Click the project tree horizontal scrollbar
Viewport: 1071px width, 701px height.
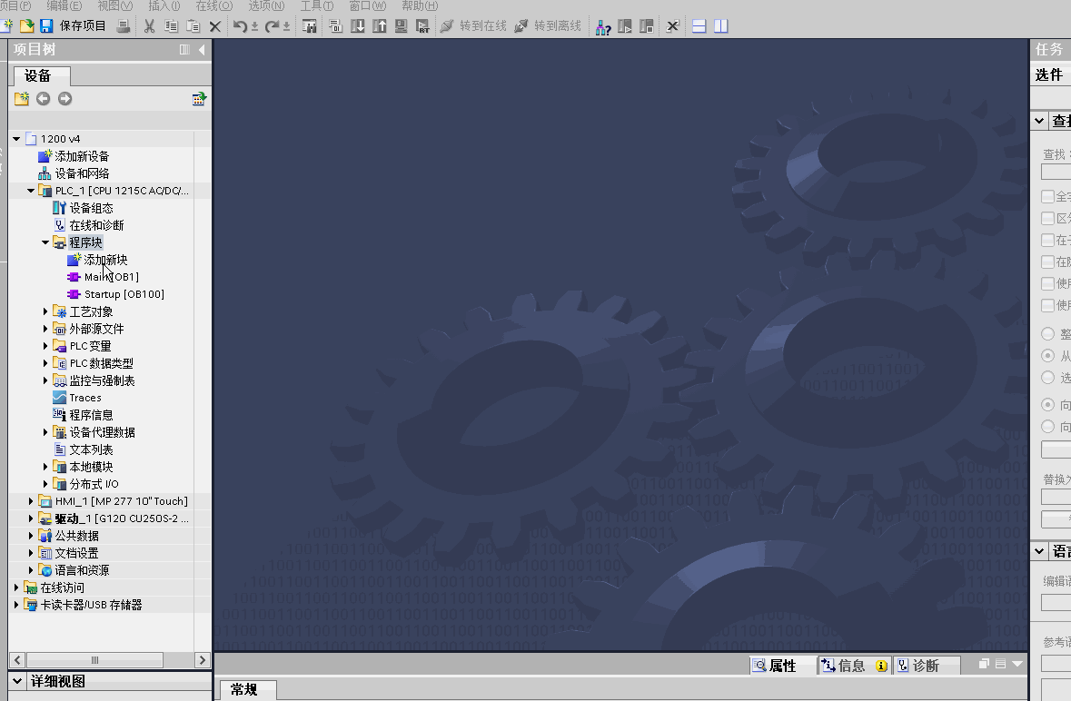click(x=95, y=660)
